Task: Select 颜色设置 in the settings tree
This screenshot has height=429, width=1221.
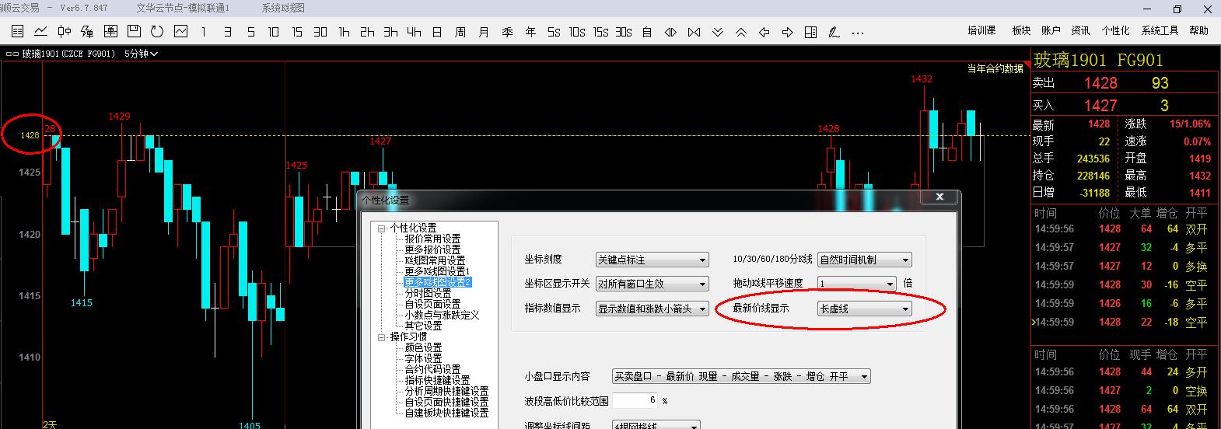Action: click(x=423, y=348)
